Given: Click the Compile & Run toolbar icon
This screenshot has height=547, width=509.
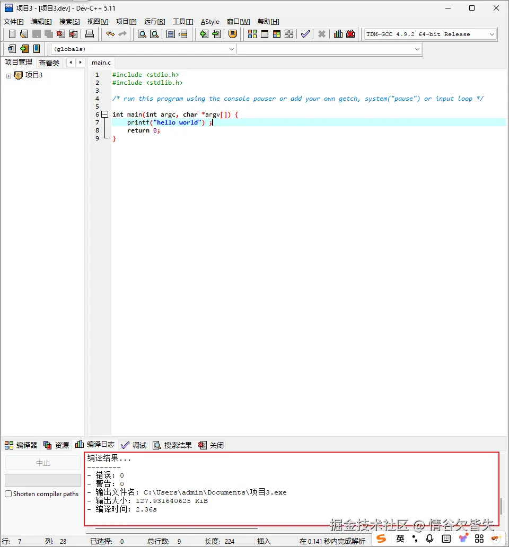Looking at the screenshot, I should [x=277, y=34].
